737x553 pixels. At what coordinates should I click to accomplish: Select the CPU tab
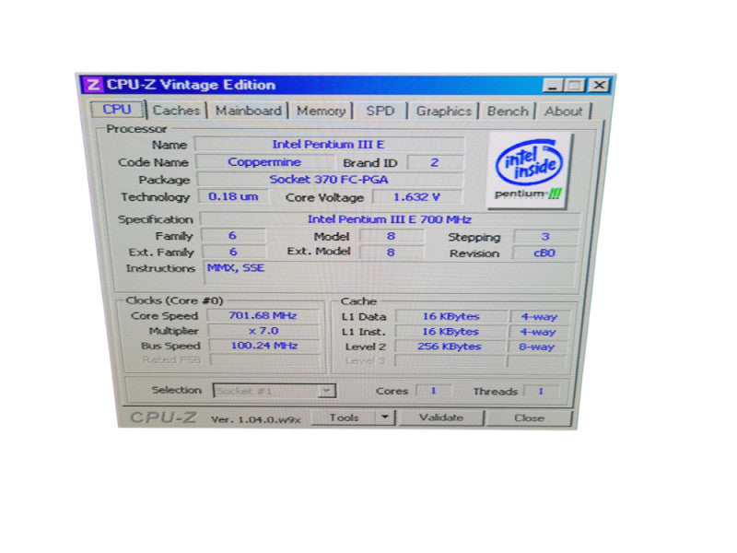(117, 109)
